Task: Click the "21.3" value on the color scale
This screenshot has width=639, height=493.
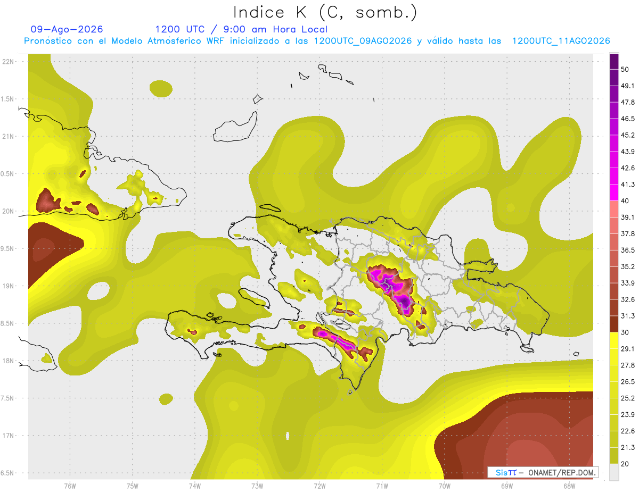Action: coord(628,447)
